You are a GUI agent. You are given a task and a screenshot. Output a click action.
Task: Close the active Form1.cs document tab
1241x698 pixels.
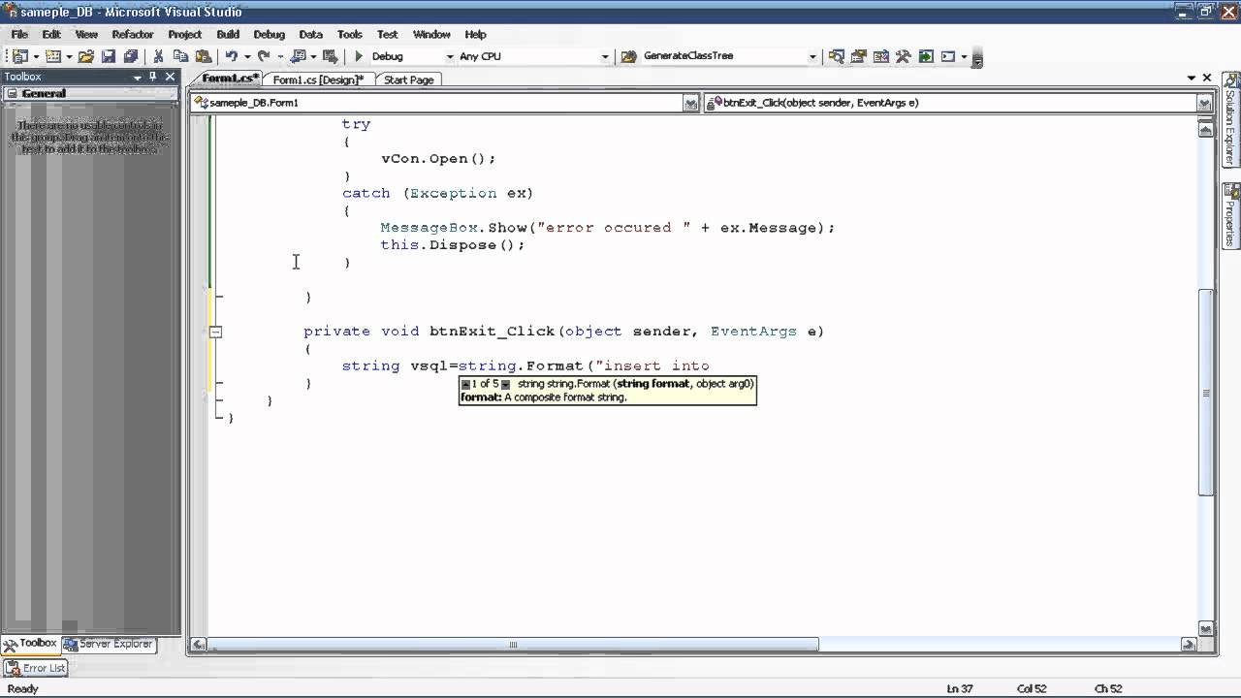click(x=1207, y=78)
